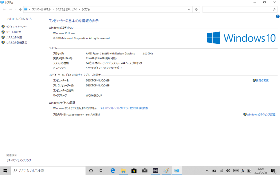Open Task View on the taskbar
The height and width of the screenshot is (175, 280).
coord(101,171)
